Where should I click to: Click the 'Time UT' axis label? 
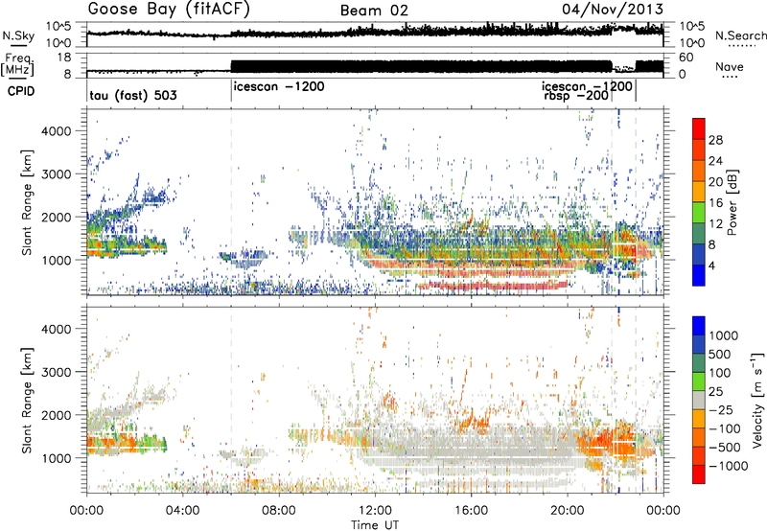[375, 524]
